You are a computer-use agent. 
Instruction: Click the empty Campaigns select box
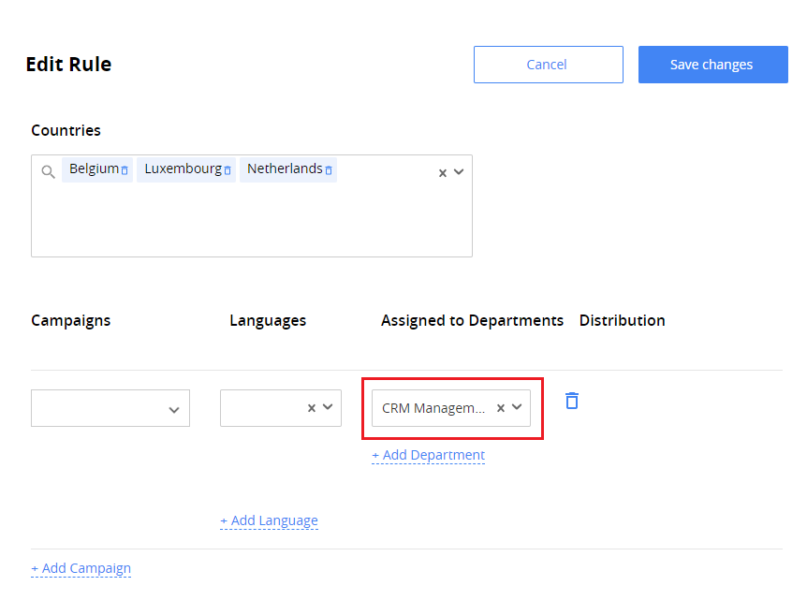click(x=103, y=408)
